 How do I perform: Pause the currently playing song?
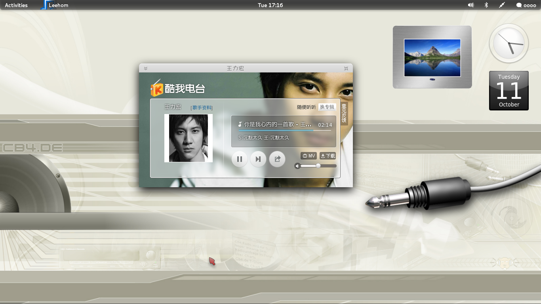(240, 159)
